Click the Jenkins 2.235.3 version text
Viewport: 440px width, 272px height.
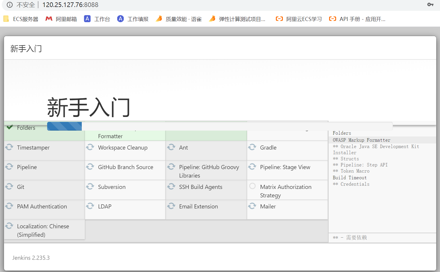31,258
